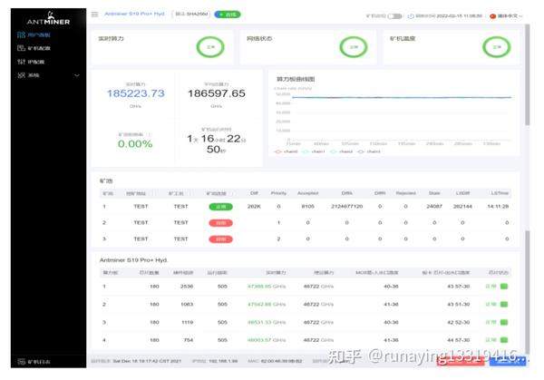This screenshot has height=380, width=544.
Task: Click the red button in bottom bar
Action: tap(460, 360)
